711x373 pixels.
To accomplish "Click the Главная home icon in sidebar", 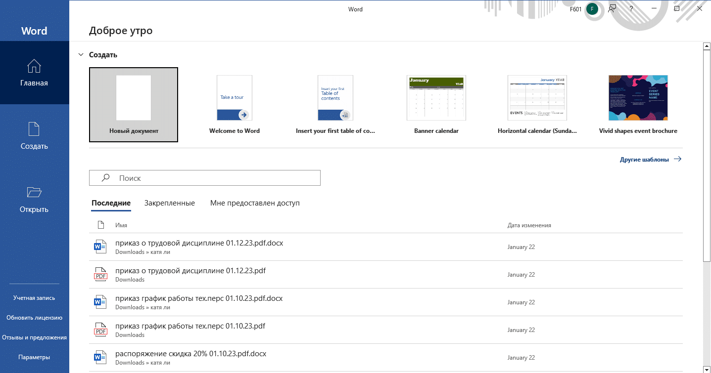I will tap(34, 66).
